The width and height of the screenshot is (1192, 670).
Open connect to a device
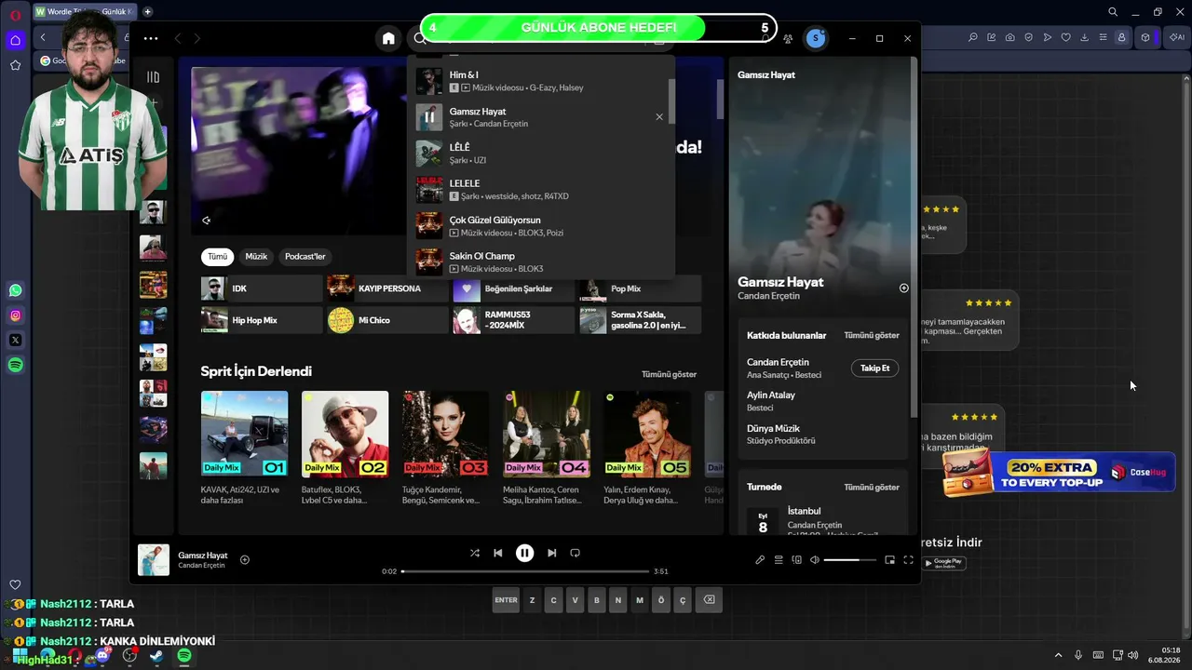point(796,560)
